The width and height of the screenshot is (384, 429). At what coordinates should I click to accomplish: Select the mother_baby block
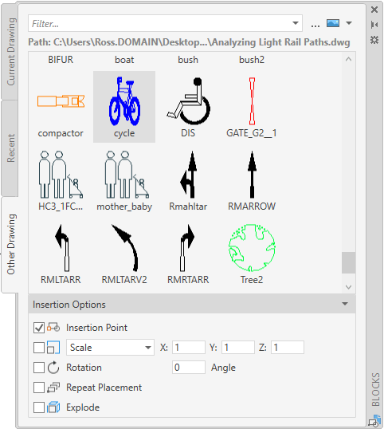(x=124, y=180)
